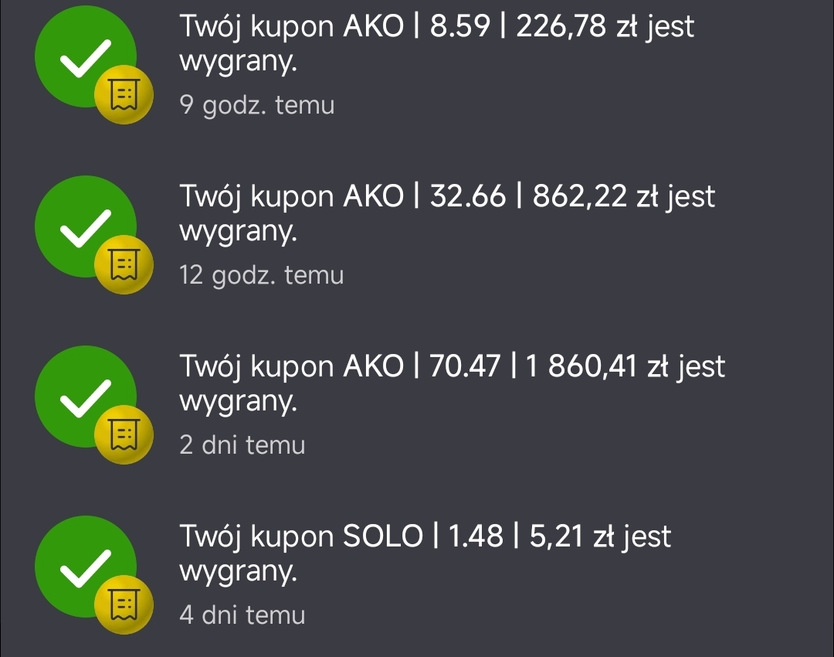
Task: Tap green checkmark icon of SOLO coupon
Action: (x=86, y=567)
